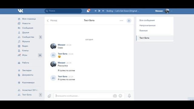
Task: Select Все сообщения filter
Action: pyautogui.click(x=147, y=20)
